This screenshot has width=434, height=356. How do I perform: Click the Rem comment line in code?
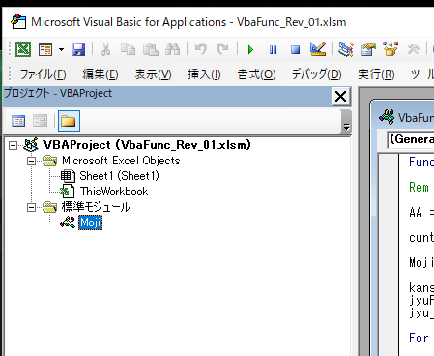419,188
